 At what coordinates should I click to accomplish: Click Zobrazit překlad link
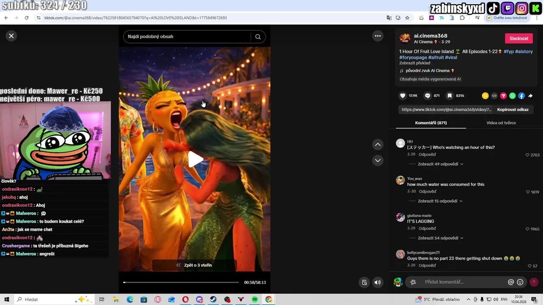pyautogui.click(x=414, y=63)
